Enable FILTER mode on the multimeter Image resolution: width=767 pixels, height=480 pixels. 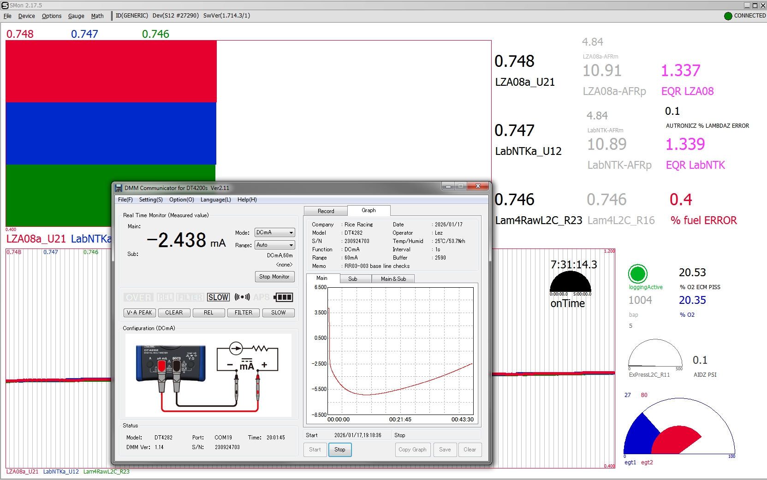click(x=243, y=313)
